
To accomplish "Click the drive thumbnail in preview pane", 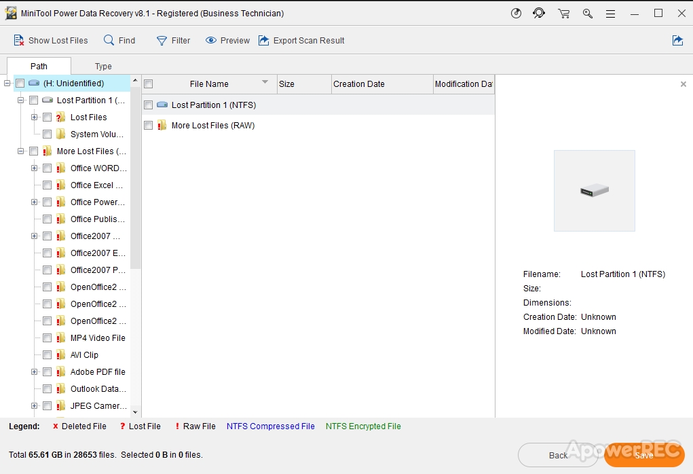I will click(595, 191).
